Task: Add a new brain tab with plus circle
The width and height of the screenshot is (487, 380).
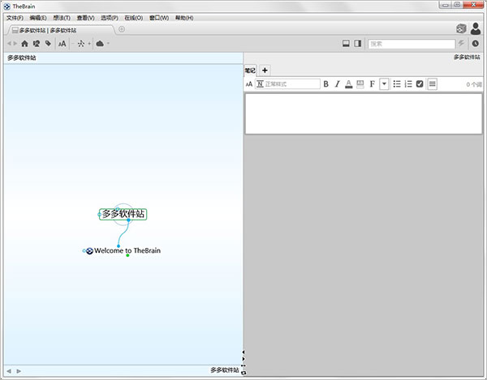Action: (x=122, y=29)
